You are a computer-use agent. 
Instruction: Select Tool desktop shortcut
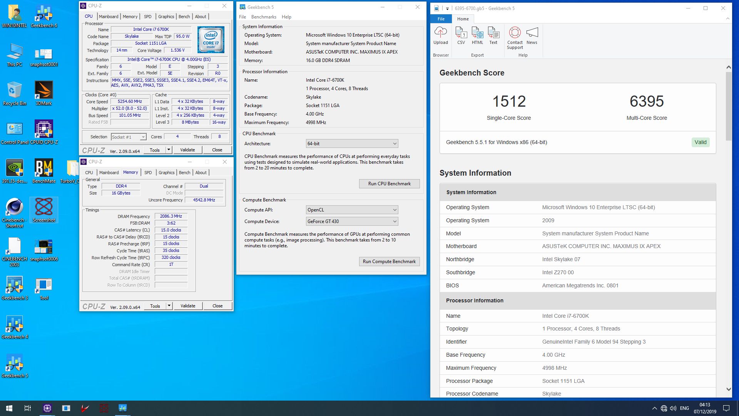[x=44, y=289]
